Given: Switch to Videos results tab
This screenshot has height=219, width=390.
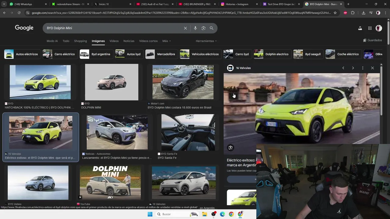Looking at the screenshot, I should [114, 41].
